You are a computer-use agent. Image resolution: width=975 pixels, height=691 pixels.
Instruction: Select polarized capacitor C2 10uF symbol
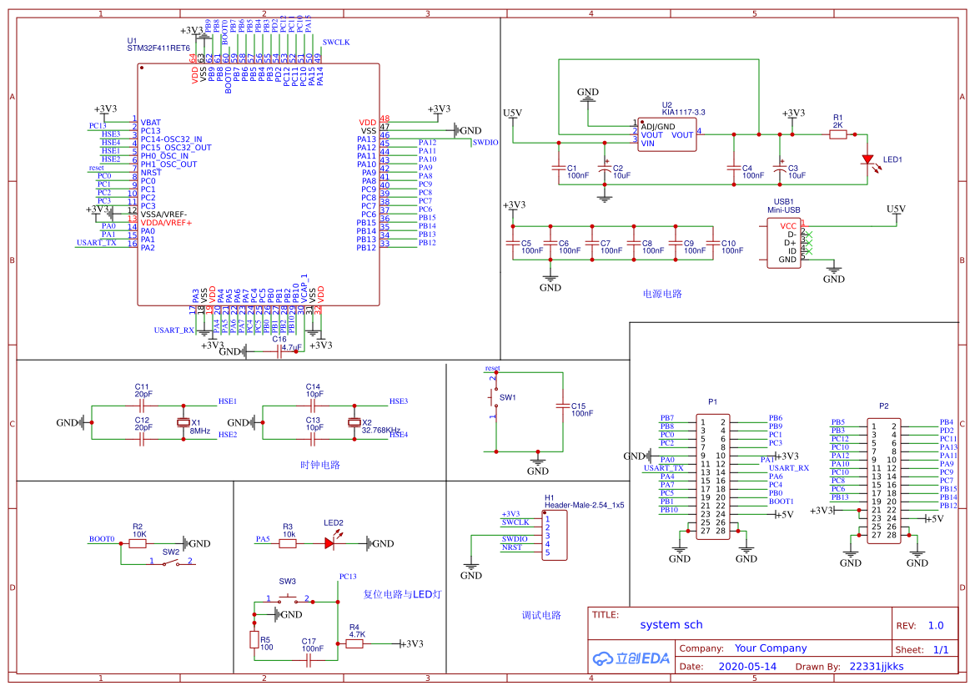point(605,167)
